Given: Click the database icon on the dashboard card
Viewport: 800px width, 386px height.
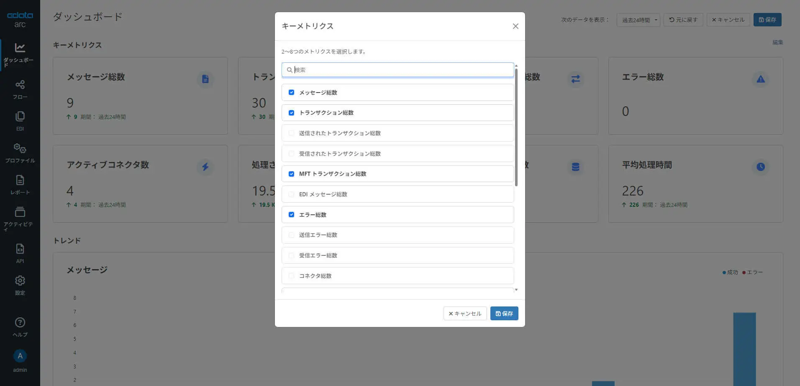Looking at the screenshot, I should (576, 167).
